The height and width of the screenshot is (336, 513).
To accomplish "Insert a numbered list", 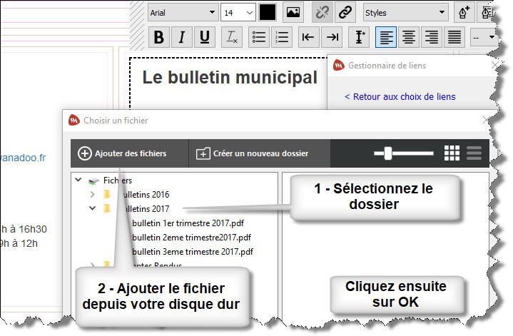I will click(x=282, y=37).
